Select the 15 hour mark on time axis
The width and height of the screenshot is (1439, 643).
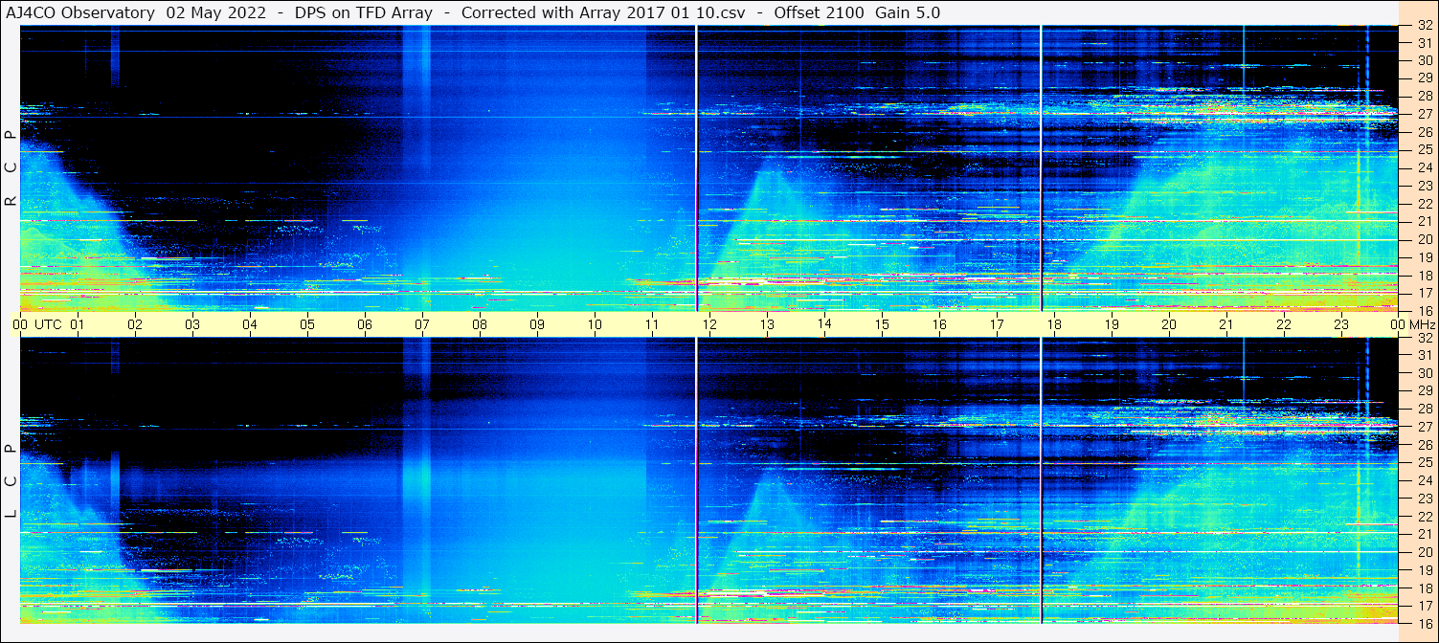click(882, 324)
